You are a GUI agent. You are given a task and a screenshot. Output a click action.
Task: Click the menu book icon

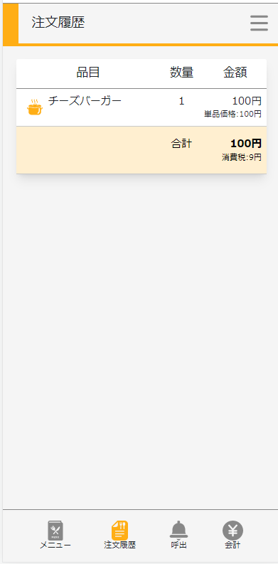pos(55,530)
